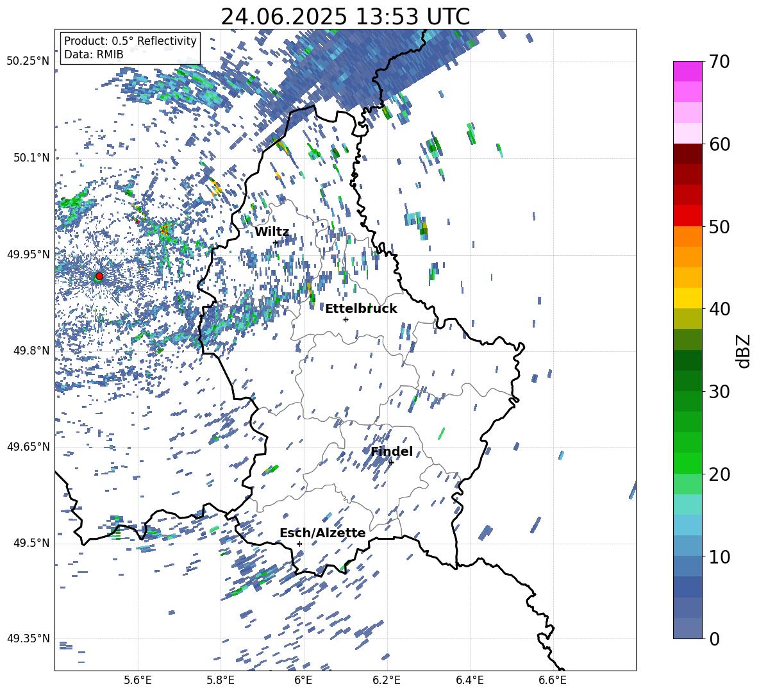Screen dimensions: 759x693
Task: Click the colorbar 50 tick label
Action: [x=719, y=226]
